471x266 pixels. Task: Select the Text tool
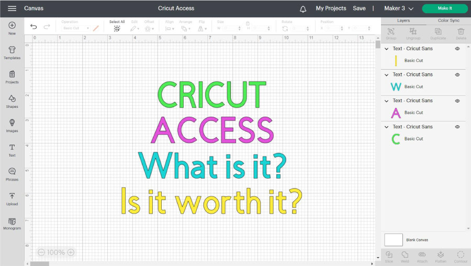pyautogui.click(x=12, y=150)
